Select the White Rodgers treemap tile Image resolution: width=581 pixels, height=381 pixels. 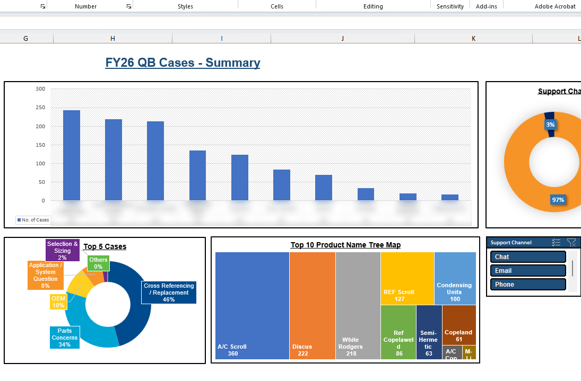click(x=358, y=306)
